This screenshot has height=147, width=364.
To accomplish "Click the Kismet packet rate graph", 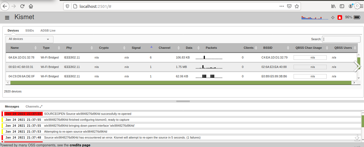I will coord(315,18).
